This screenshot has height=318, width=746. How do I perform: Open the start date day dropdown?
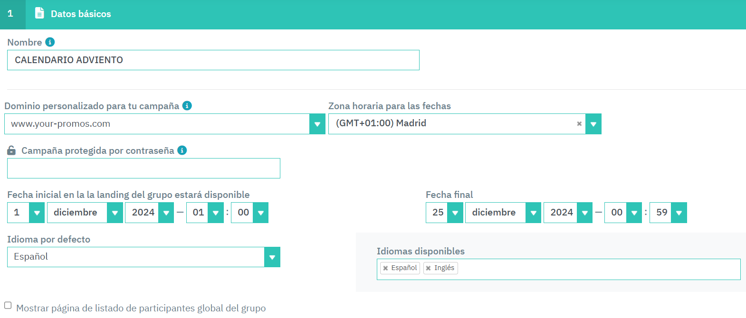click(37, 213)
